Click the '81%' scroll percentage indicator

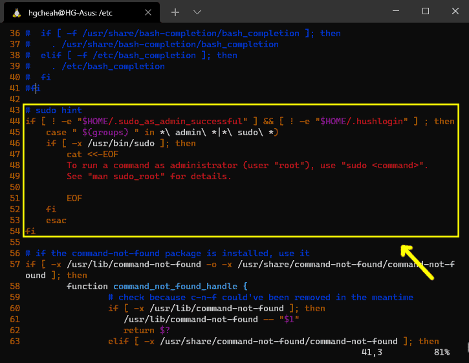442,352
